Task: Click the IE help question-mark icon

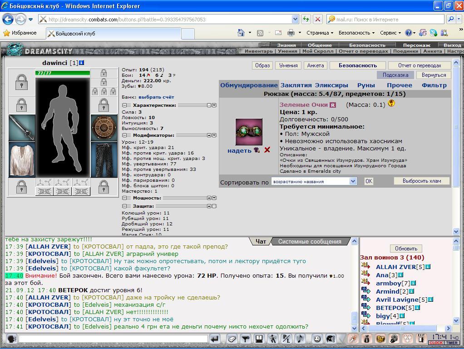Action: [408, 33]
